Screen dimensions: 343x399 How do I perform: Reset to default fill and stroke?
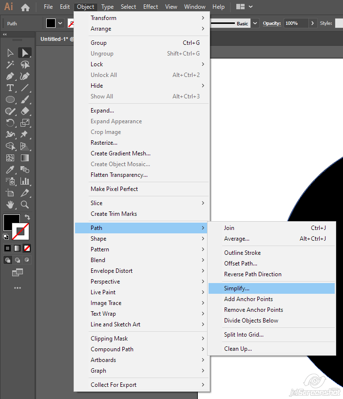[5, 237]
